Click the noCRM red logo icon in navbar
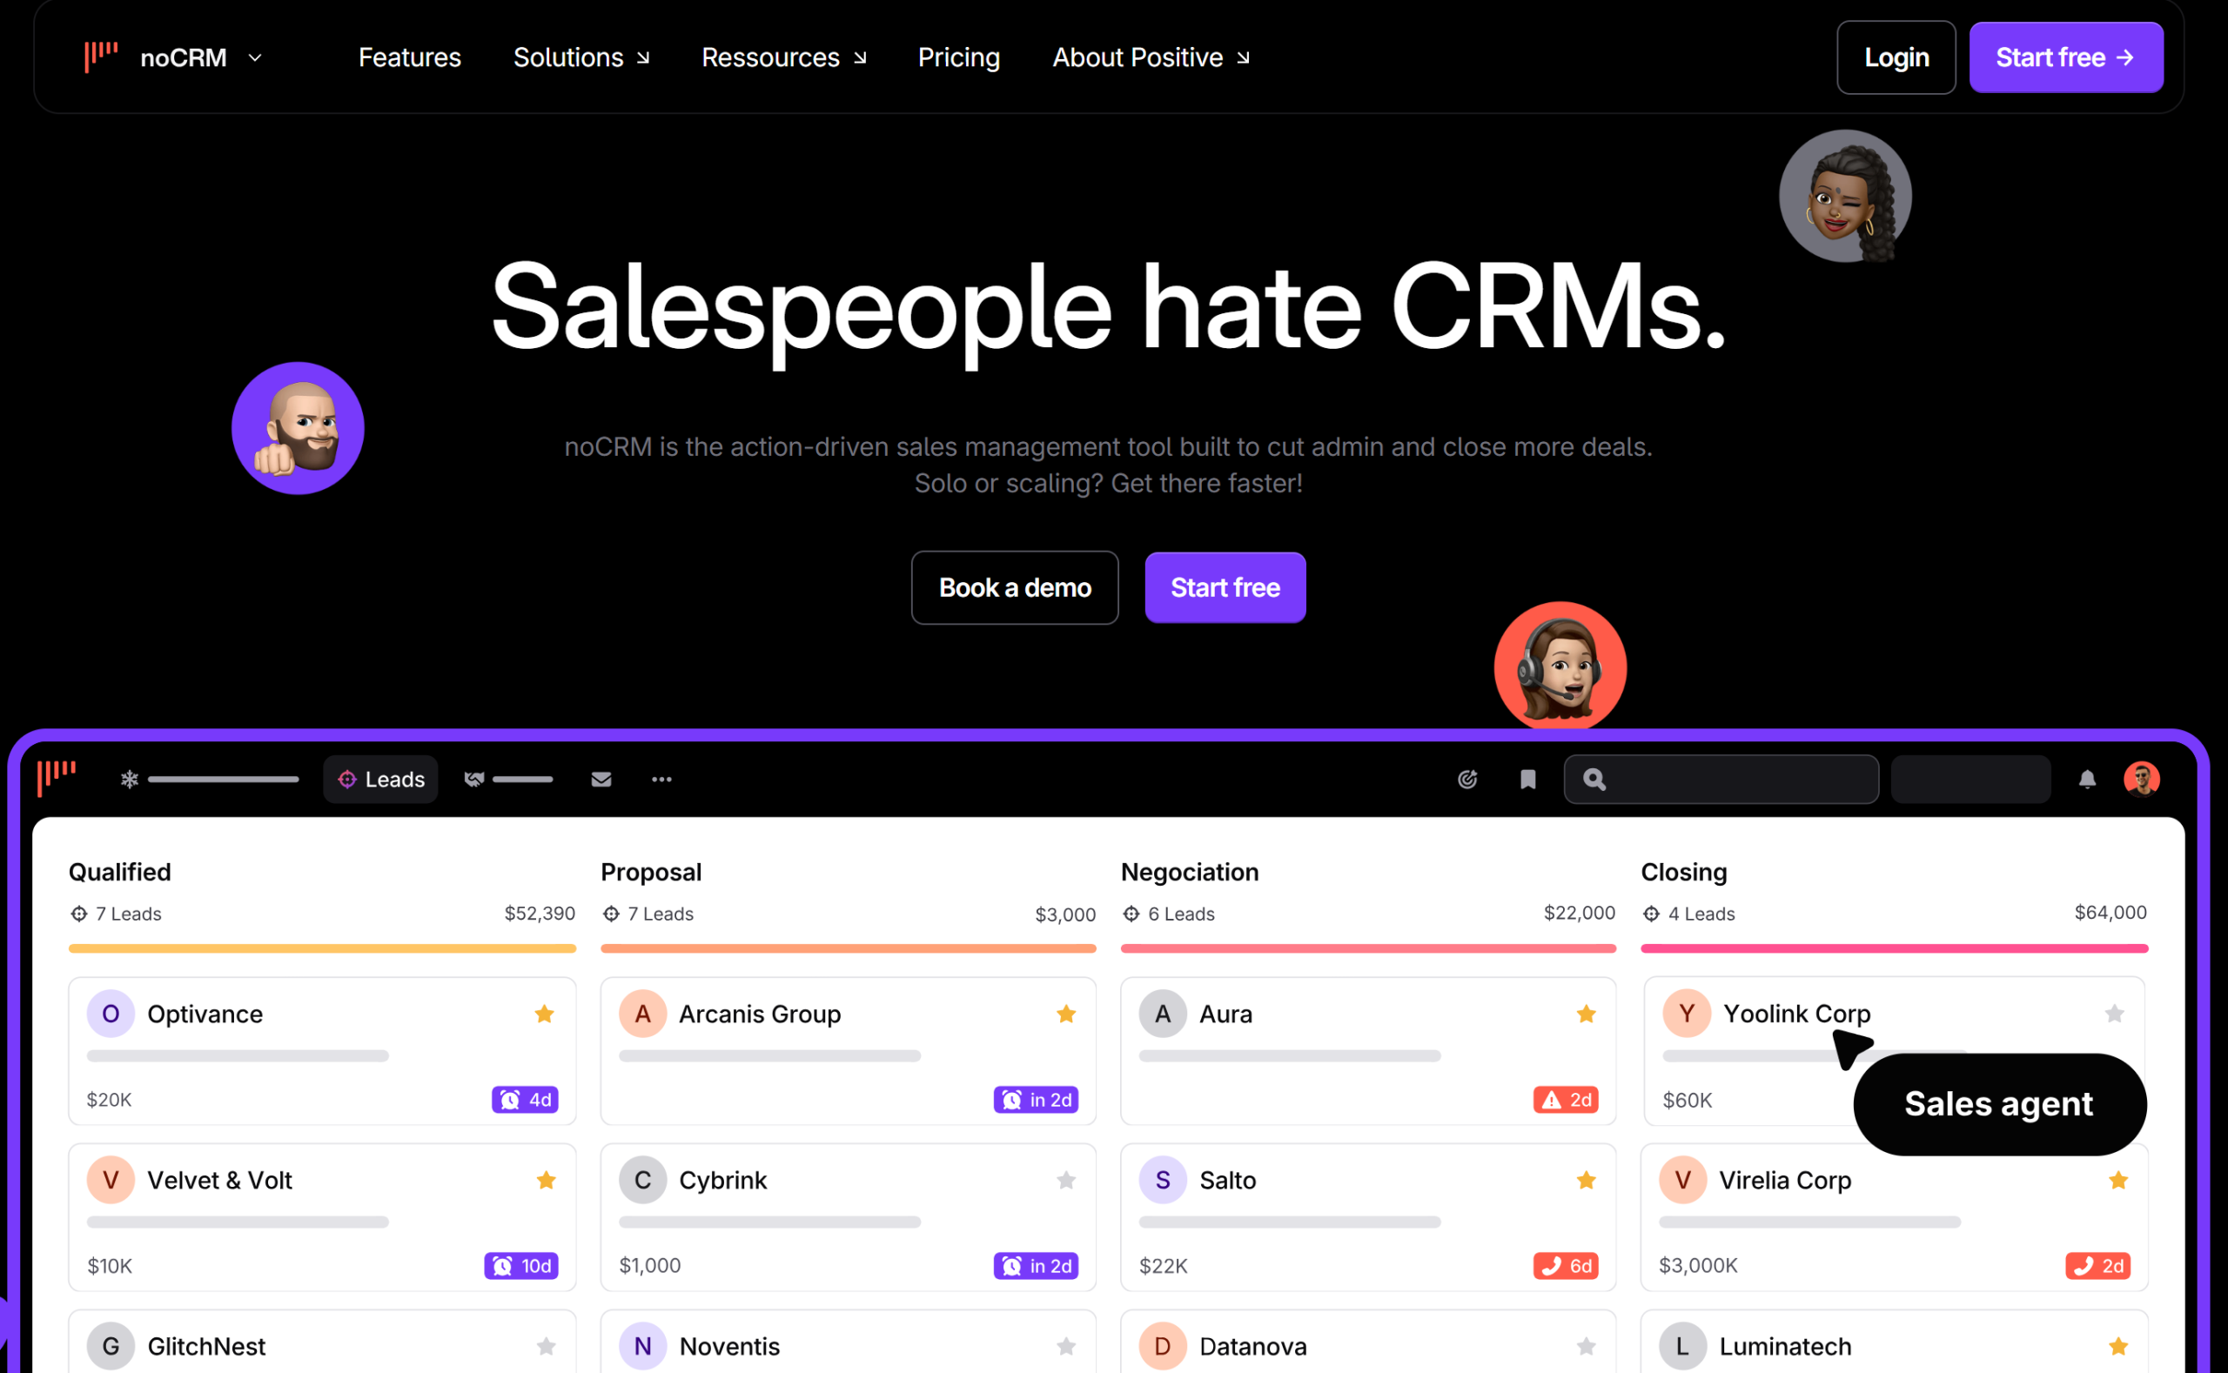The image size is (2228, 1373). click(101, 57)
